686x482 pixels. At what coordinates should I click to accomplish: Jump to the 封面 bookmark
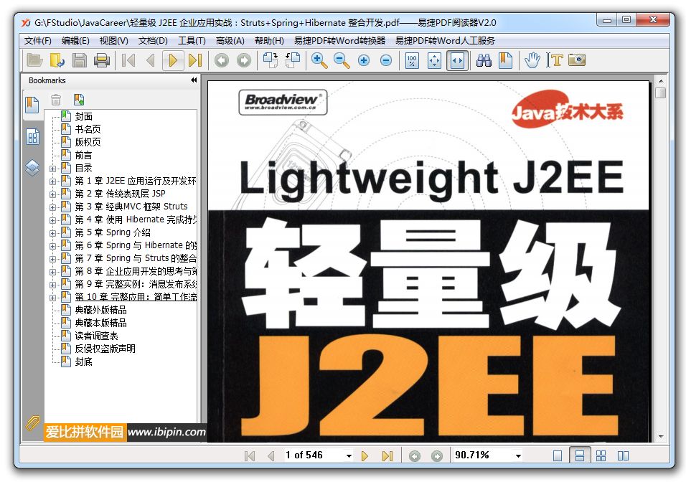pos(83,116)
